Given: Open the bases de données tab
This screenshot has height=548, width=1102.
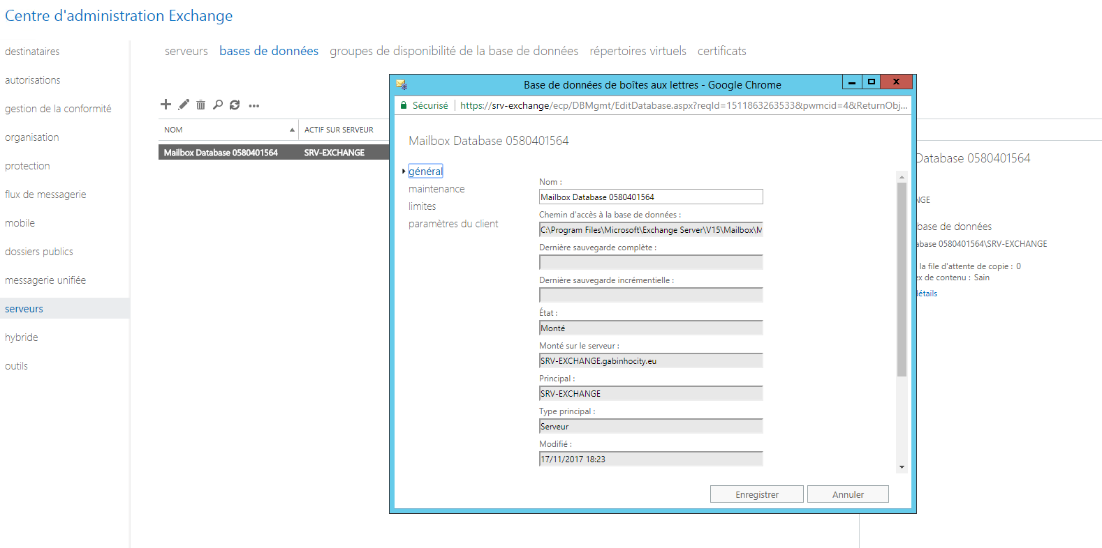Looking at the screenshot, I should (269, 51).
